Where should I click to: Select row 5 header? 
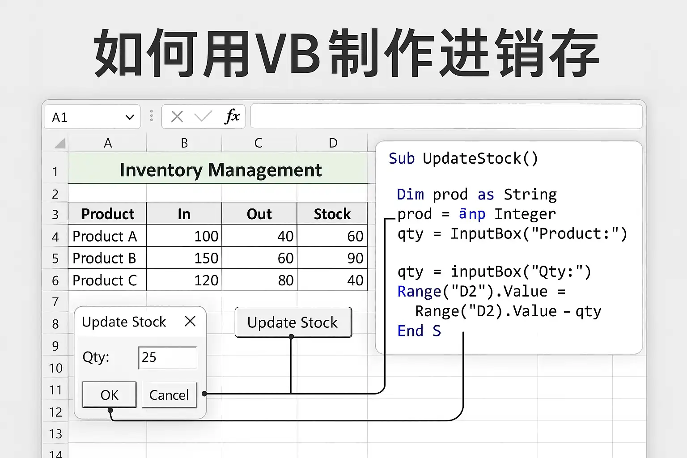[x=55, y=259]
